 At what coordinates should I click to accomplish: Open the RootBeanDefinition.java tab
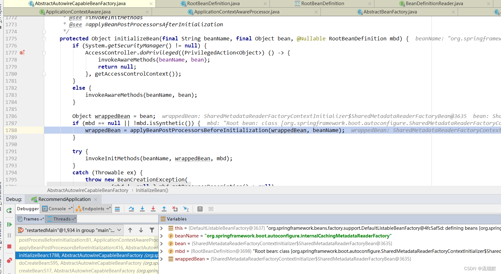coord(213,4)
